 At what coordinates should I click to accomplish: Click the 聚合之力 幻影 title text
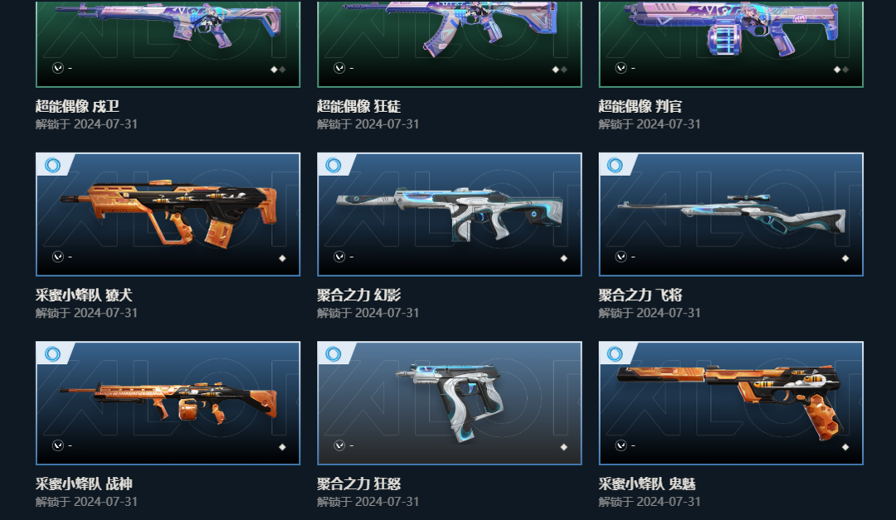coord(359,295)
